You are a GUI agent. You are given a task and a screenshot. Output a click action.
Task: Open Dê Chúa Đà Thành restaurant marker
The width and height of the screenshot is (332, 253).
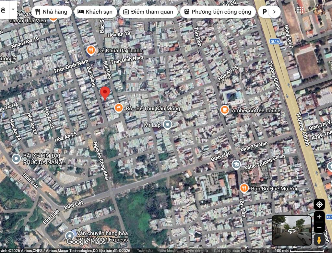[91, 50]
